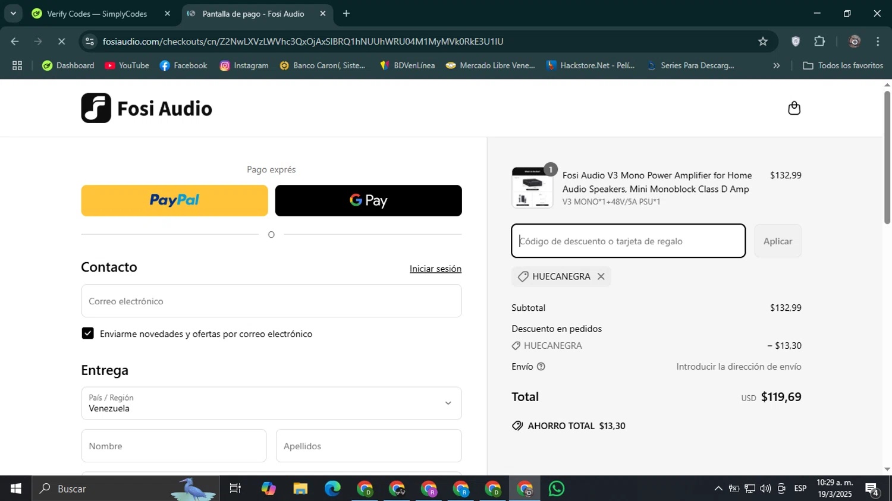
Task: Open Task View on the taskbar
Action: point(235,489)
